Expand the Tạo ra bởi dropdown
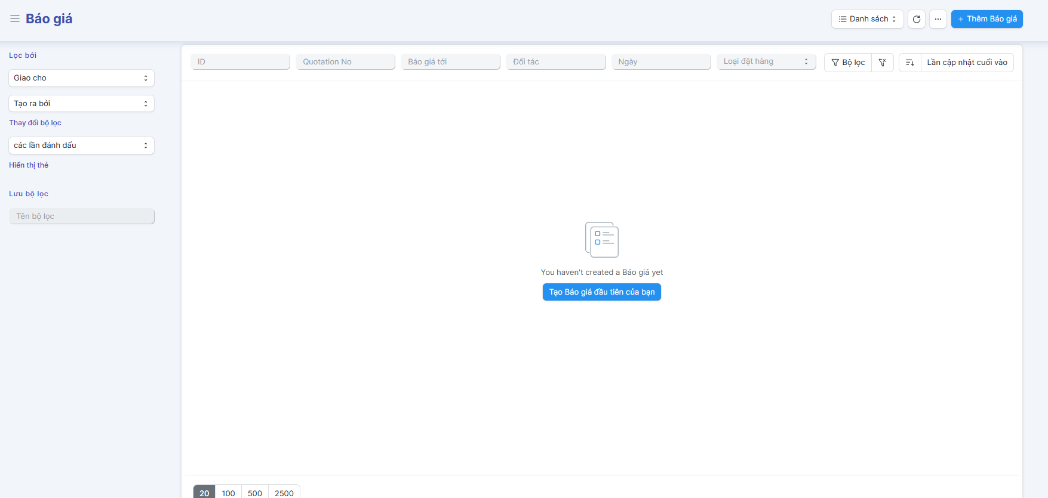This screenshot has width=1048, height=498. [81, 104]
